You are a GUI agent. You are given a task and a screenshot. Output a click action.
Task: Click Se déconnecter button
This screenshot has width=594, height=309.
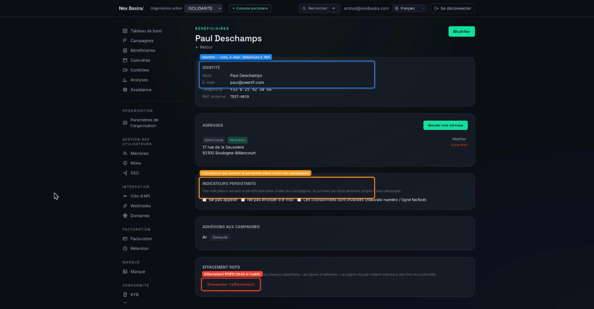point(452,8)
